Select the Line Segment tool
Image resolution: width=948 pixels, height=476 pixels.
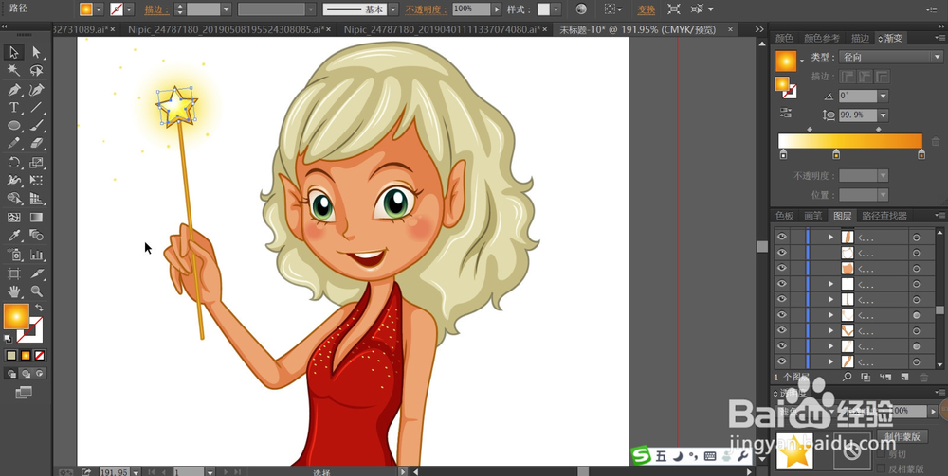tap(36, 107)
